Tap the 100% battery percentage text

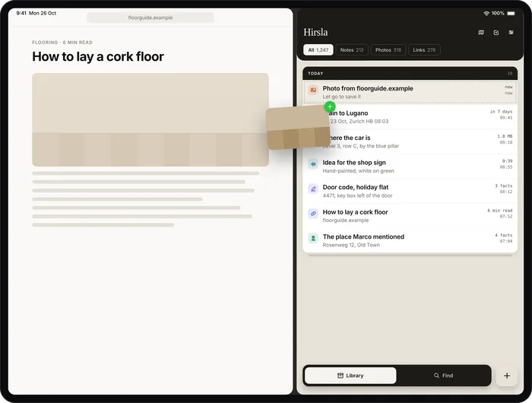[x=498, y=13]
